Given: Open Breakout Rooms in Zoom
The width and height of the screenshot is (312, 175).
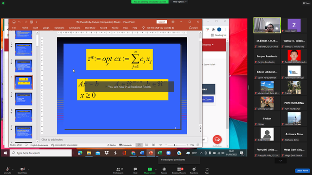Looking at the screenshot, I should click(179, 170).
